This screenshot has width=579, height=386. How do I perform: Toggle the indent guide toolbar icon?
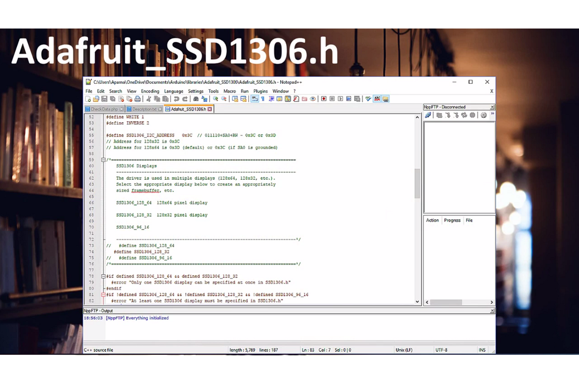[271, 99]
